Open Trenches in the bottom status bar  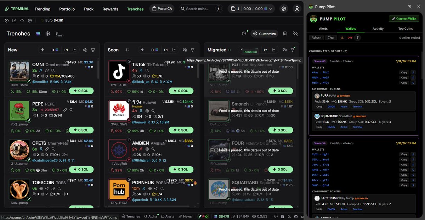[x=131, y=216]
